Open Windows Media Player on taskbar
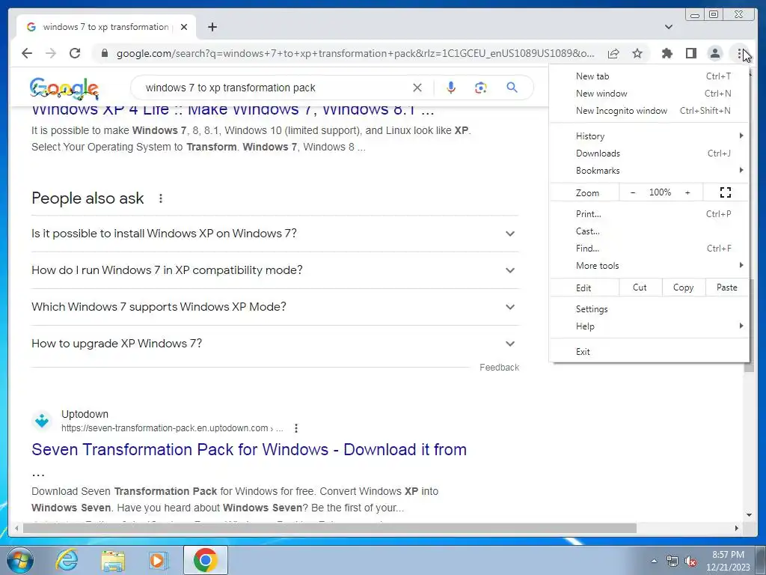 159,560
